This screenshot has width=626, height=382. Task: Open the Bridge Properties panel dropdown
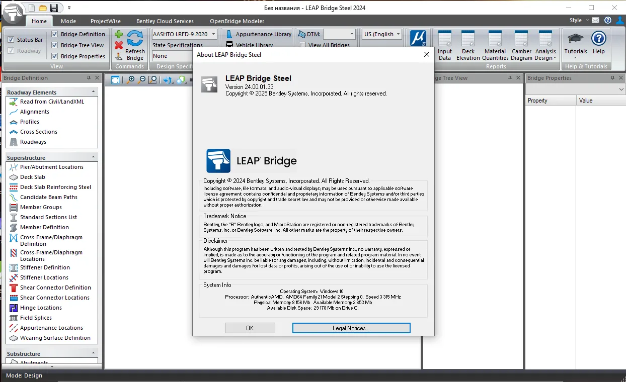pyautogui.click(x=621, y=89)
